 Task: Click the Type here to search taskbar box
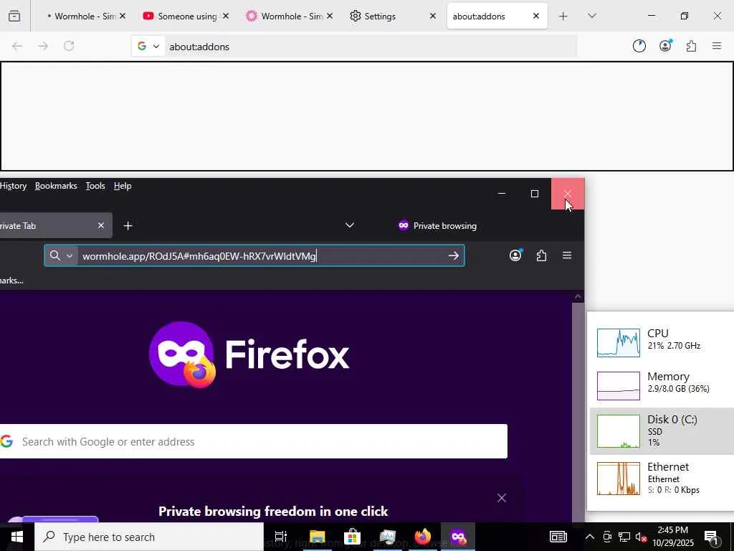(149, 537)
